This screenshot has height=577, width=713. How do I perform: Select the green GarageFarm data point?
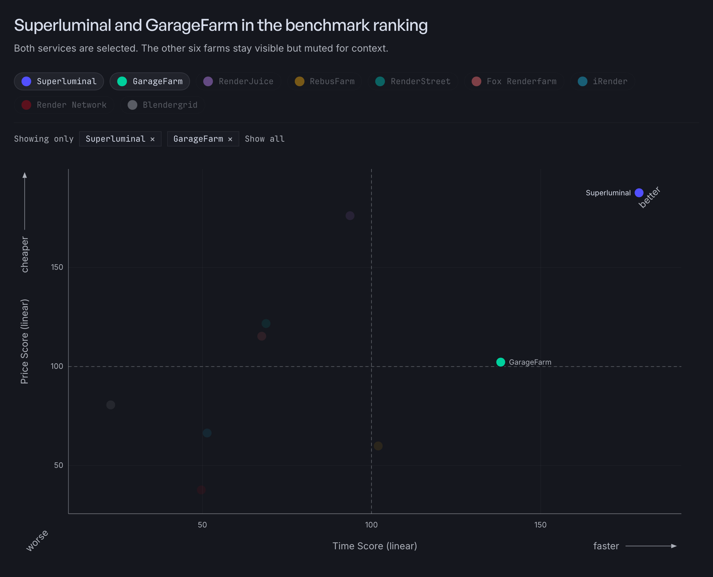[x=500, y=362]
